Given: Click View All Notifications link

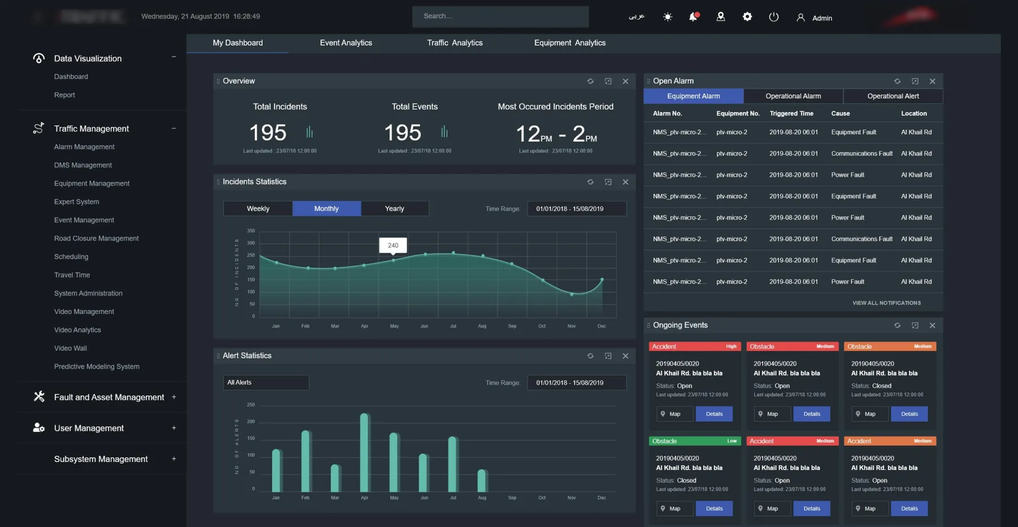Looking at the screenshot, I should pos(886,303).
